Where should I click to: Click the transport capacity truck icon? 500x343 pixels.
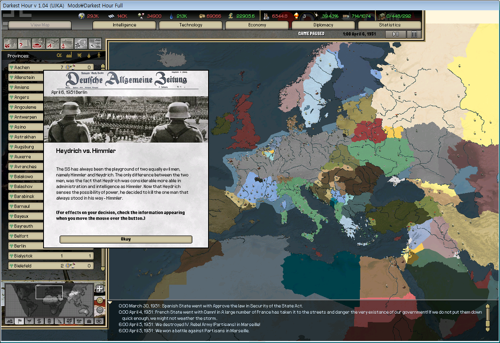[346, 16]
